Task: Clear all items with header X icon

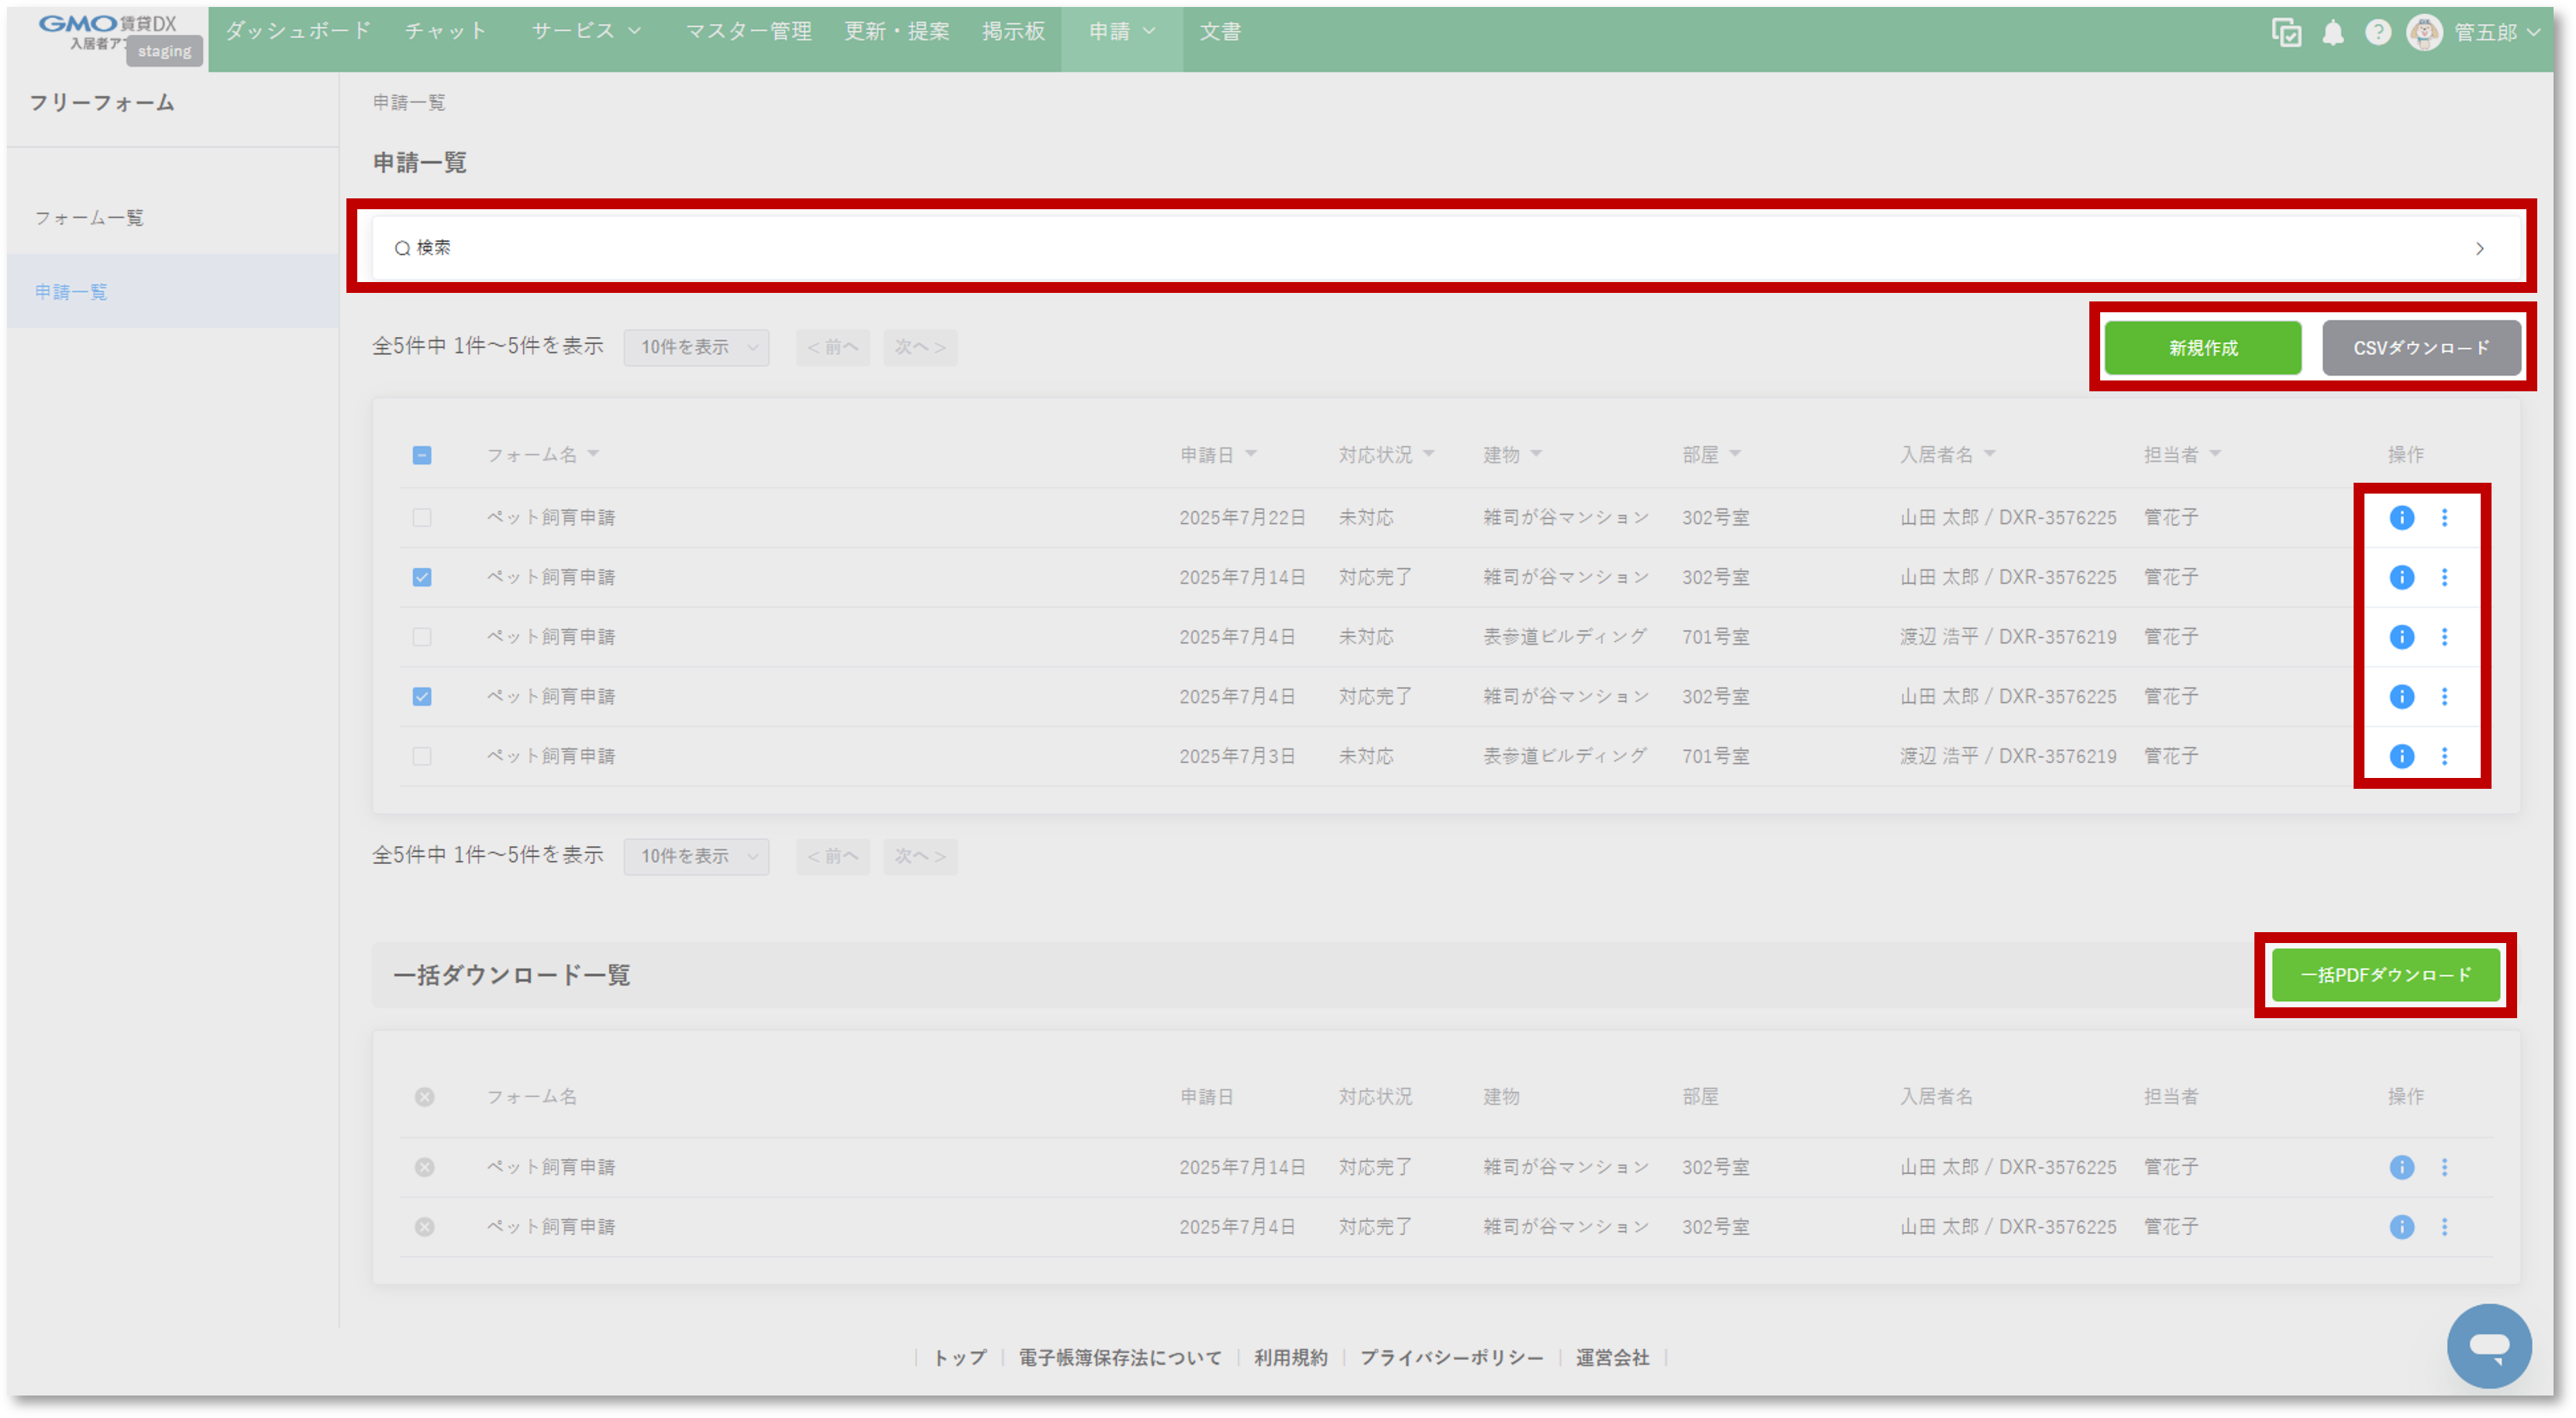Action: coord(425,1097)
